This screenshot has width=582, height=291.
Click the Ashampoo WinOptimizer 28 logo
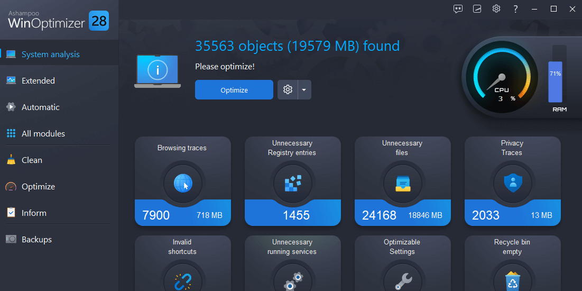pyautogui.click(x=58, y=20)
